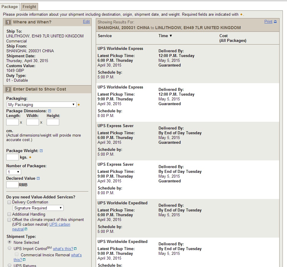Screen dimensions: 287x267
Task: Click the Time sort arrow
Action: coord(171,36)
